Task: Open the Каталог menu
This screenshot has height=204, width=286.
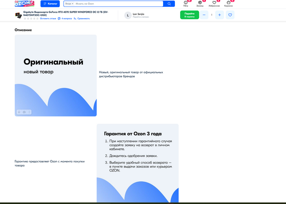Action: tap(50, 4)
